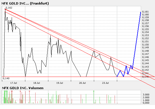Screen dimensions: 155x109
Task: Click the 0,140 low price label
Action: [x=6, y=78]
